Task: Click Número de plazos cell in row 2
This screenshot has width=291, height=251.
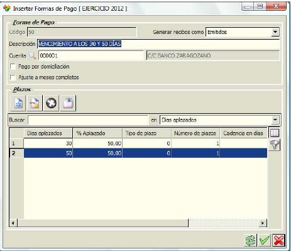Action: tap(195, 153)
